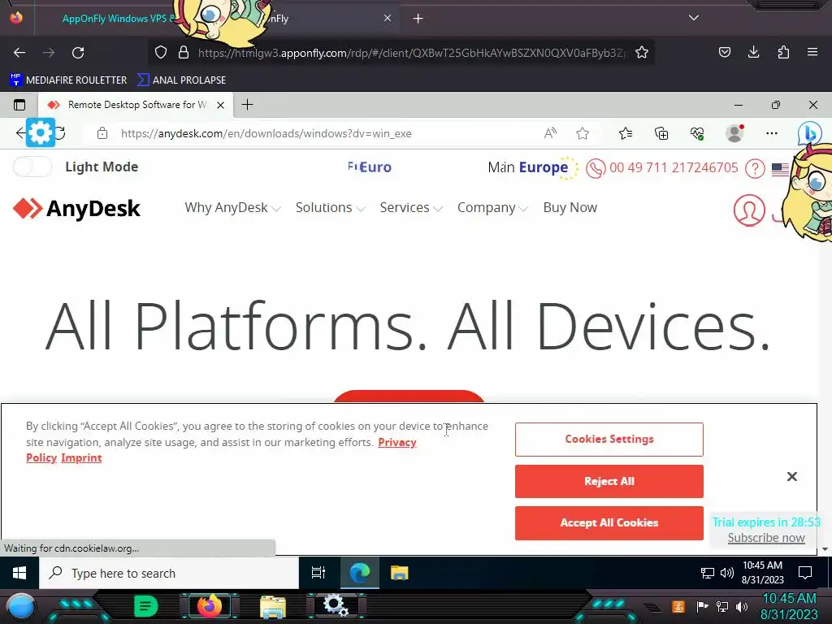Expand the Firefox list all tabs chevron
Screen dimensions: 832x624
coord(694,18)
